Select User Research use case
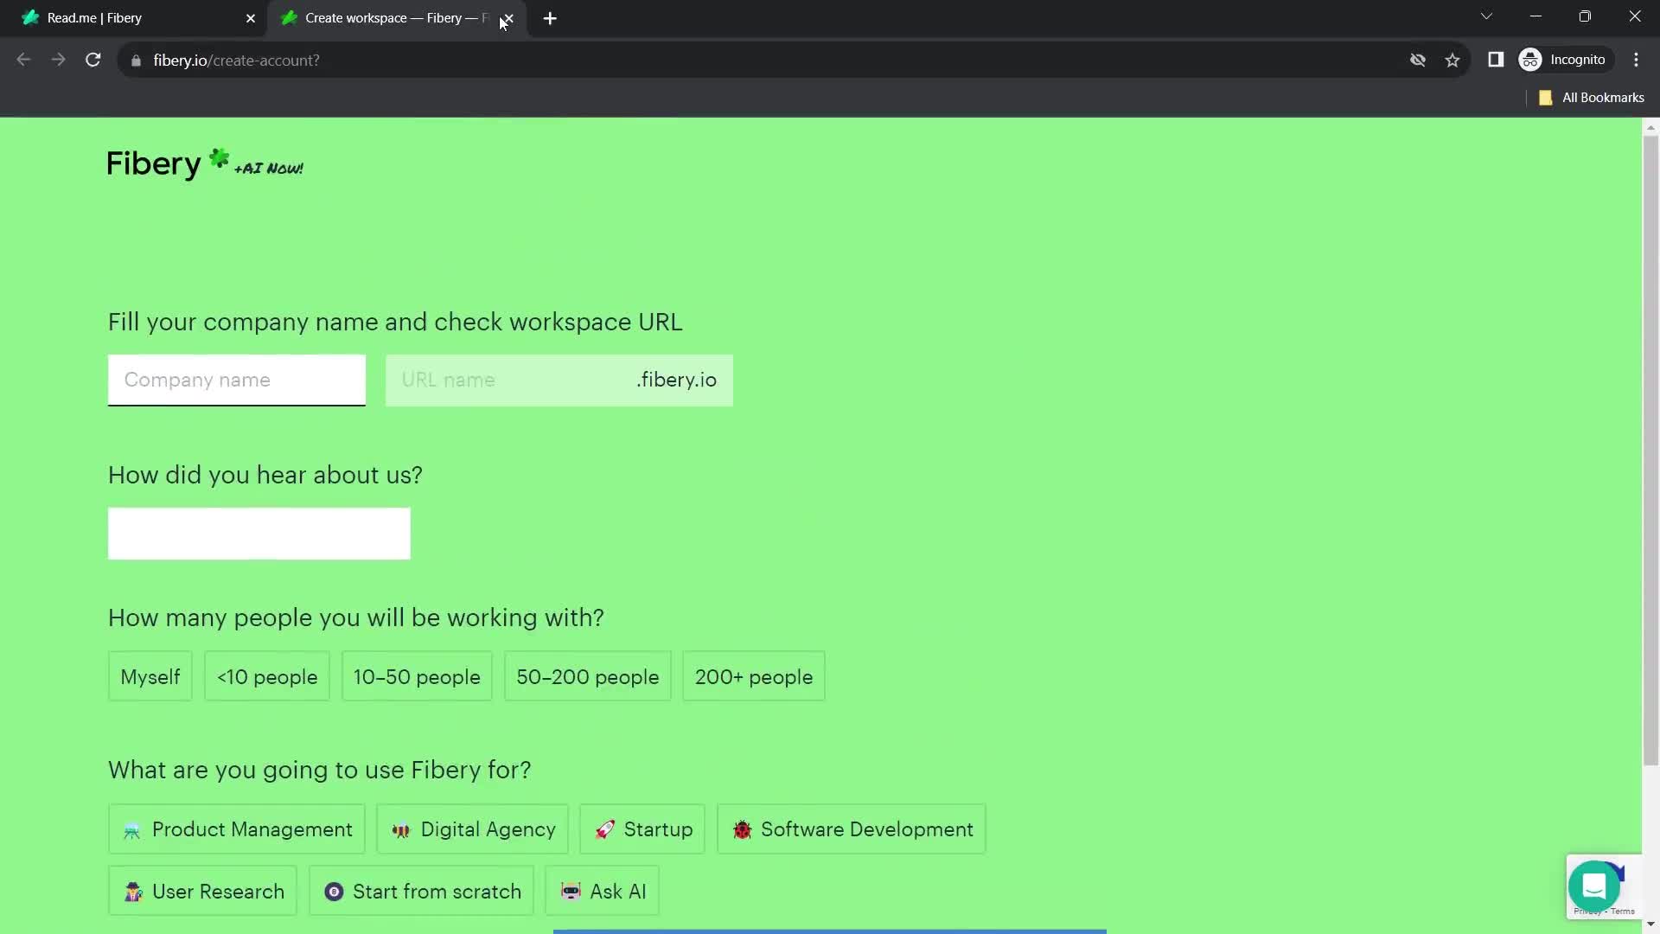1660x934 pixels. coord(202,892)
